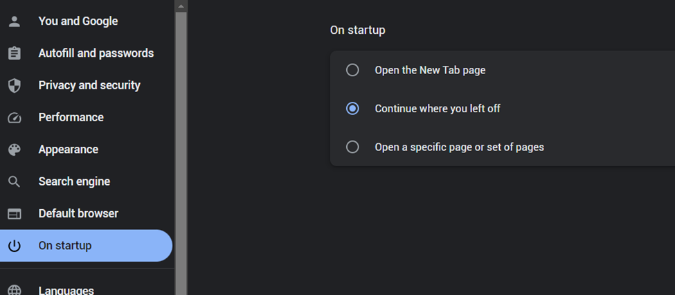Navigate to Autofill and passwords label
This screenshot has height=295, width=675.
pos(96,53)
